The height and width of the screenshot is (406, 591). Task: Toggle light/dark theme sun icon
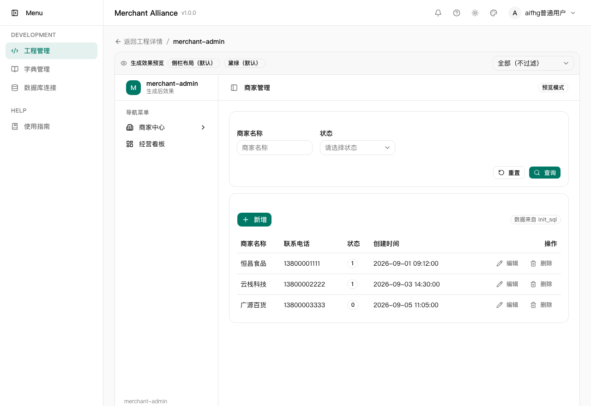[x=475, y=13]
